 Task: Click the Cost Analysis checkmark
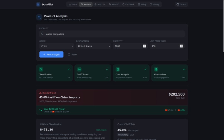coord(146,69)
